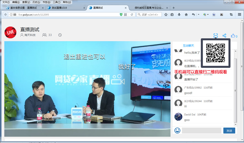
Task: Click the photo screenshot toolbar icon
Action: 221,15
